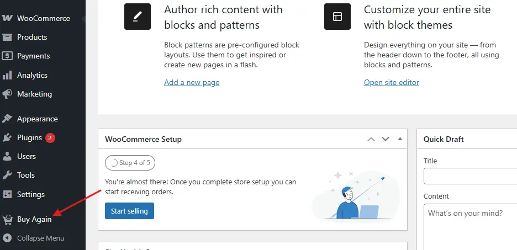Focus the Quick Draft Title field

tap(470, 176)
